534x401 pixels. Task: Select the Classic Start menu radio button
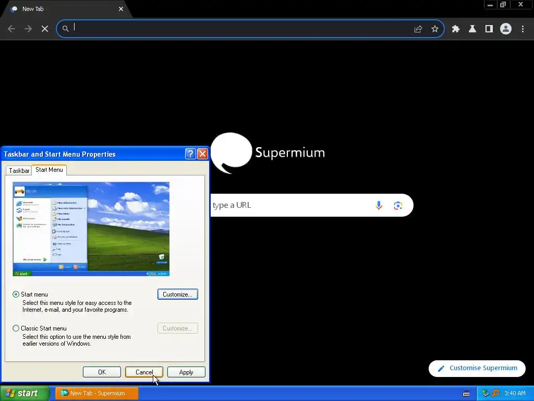point(16,328)
